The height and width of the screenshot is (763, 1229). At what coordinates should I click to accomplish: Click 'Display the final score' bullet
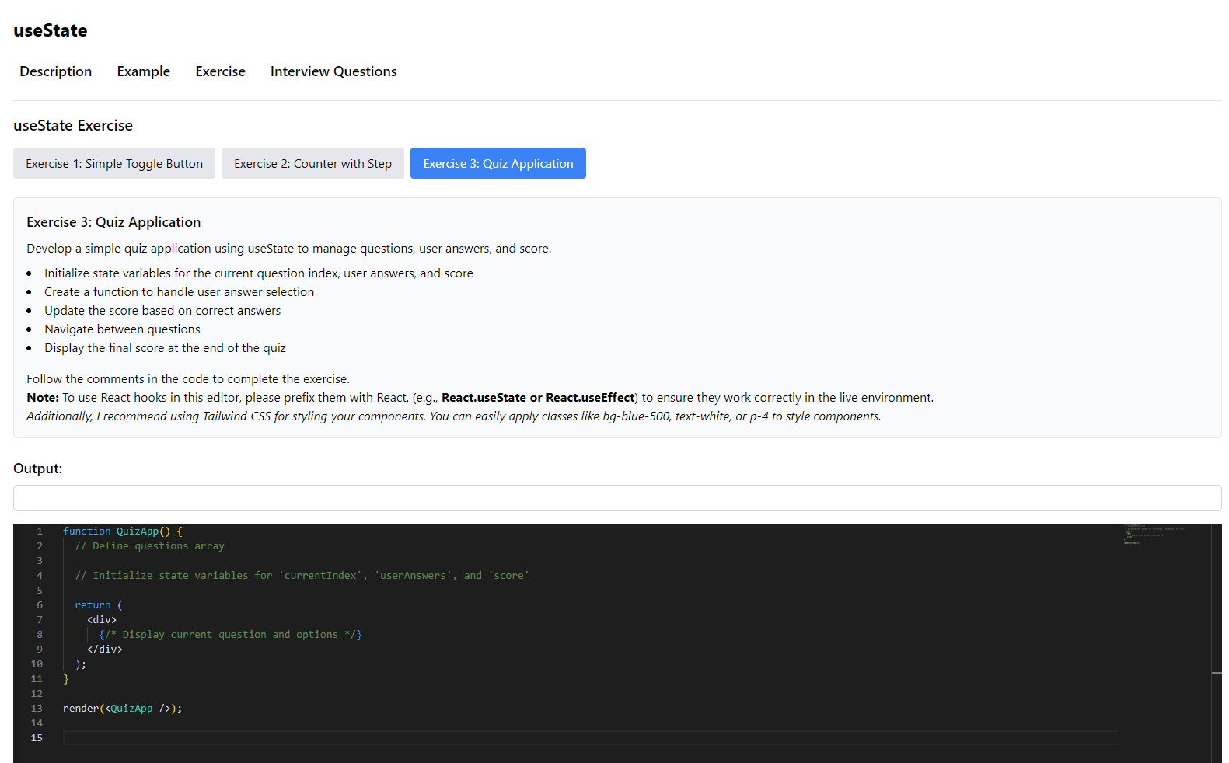[165, 348]
